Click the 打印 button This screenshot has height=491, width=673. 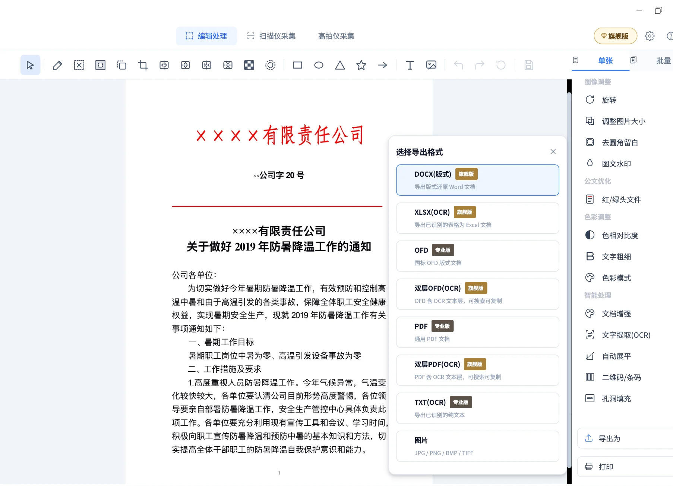(625, 467)
